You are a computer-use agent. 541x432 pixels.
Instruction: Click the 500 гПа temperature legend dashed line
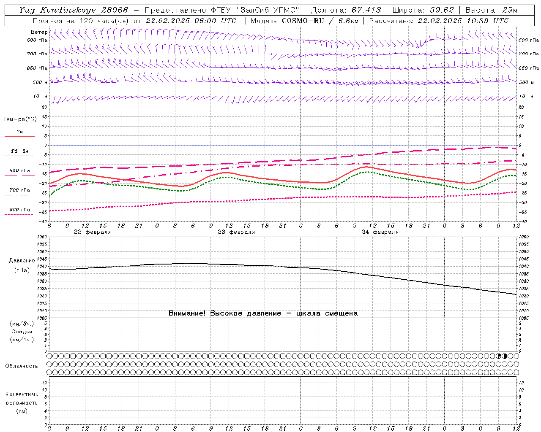coord(19,214)
